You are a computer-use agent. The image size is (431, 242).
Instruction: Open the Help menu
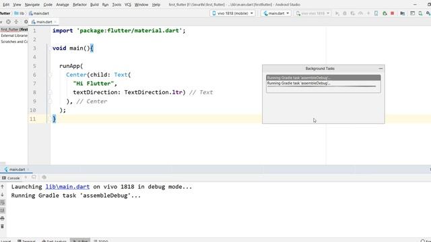click(156, 5)
